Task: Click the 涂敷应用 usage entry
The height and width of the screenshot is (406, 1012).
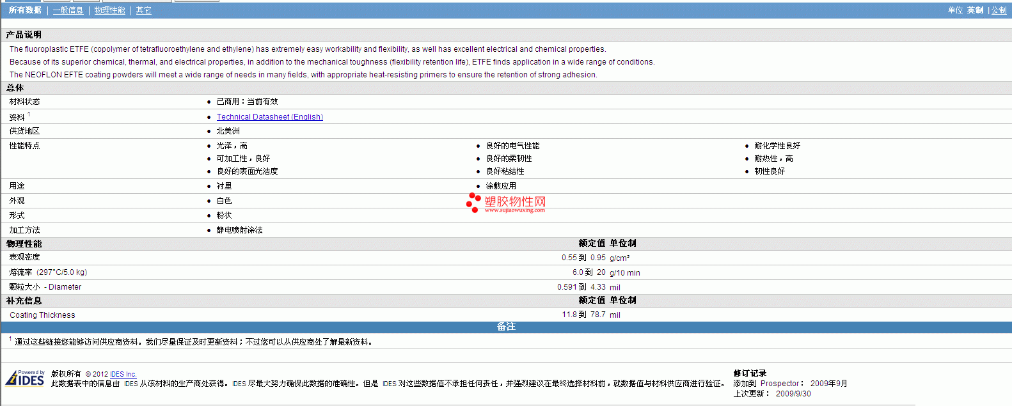Action: click(x=501, y=186)
